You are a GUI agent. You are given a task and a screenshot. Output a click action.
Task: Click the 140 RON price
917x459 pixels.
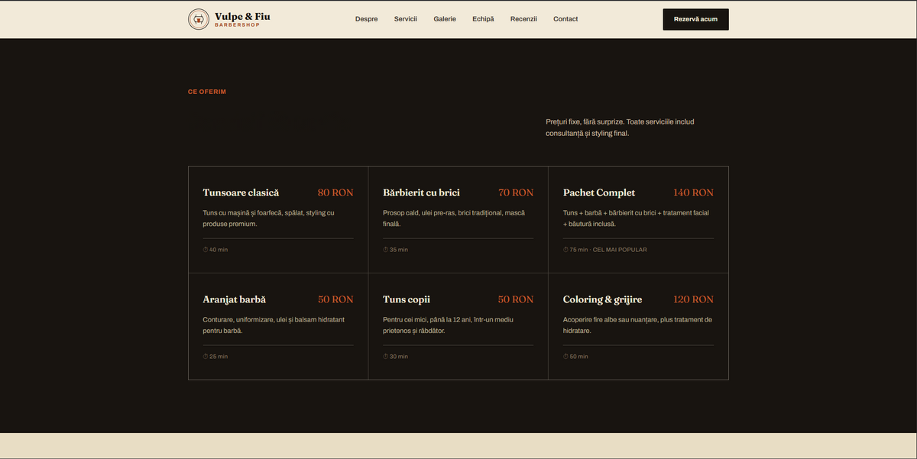[693, 192]
